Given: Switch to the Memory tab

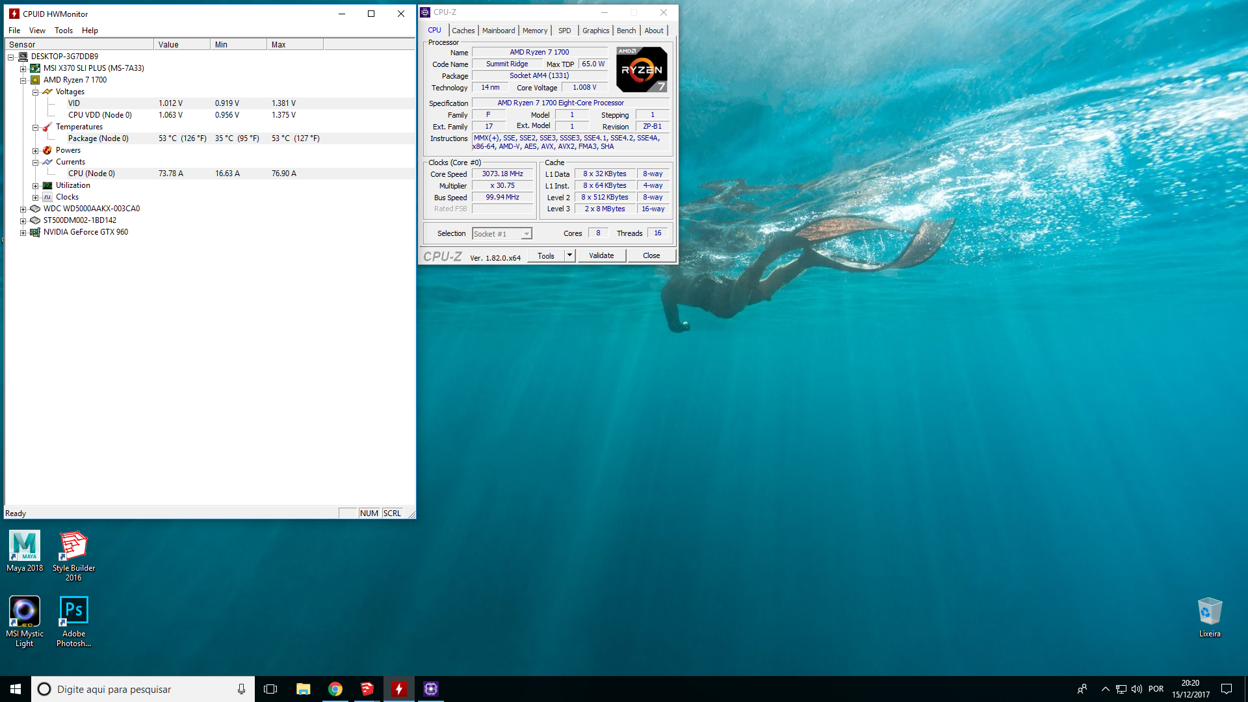Looking at the screenshot, I should (x=535, y=31).
